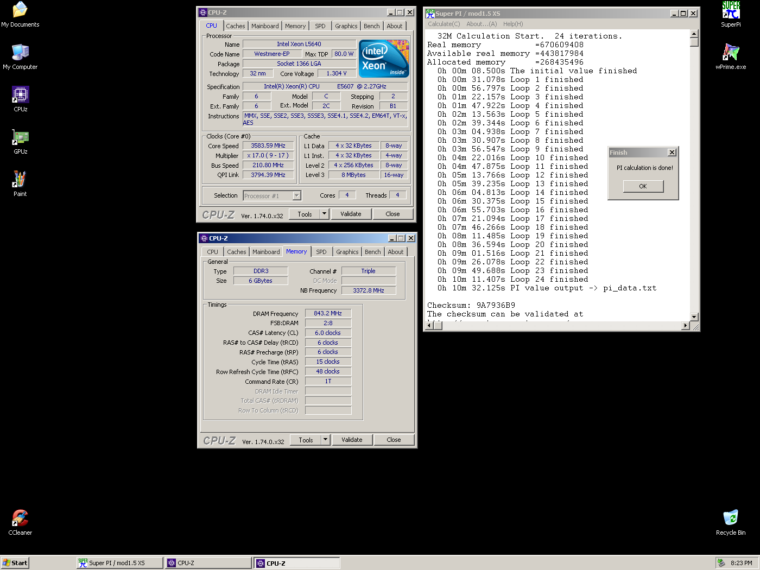Switch to first CPU-Z taskbar button
Screen dimensions: 760x570
point(208,563)
